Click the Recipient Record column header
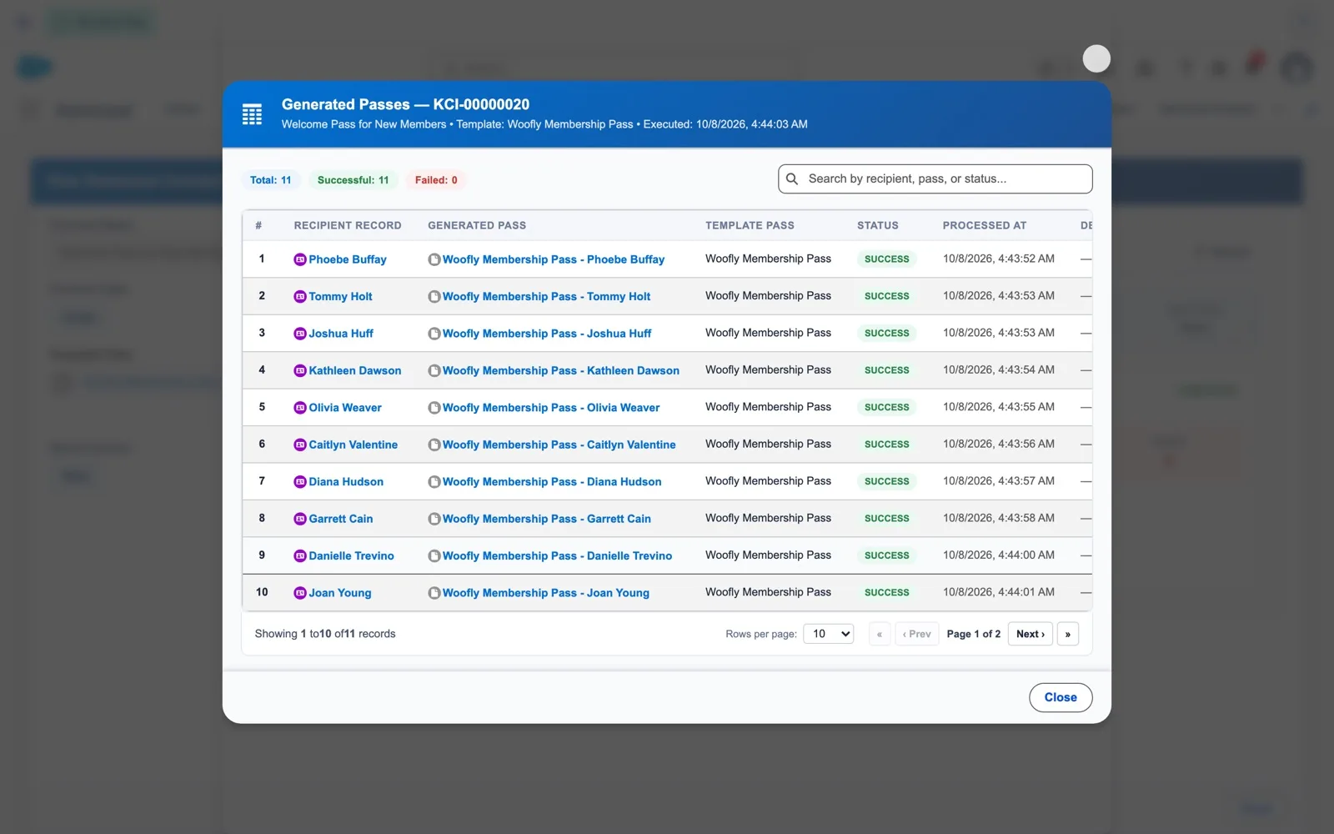1334x834 pixels. tap(348, 225)
